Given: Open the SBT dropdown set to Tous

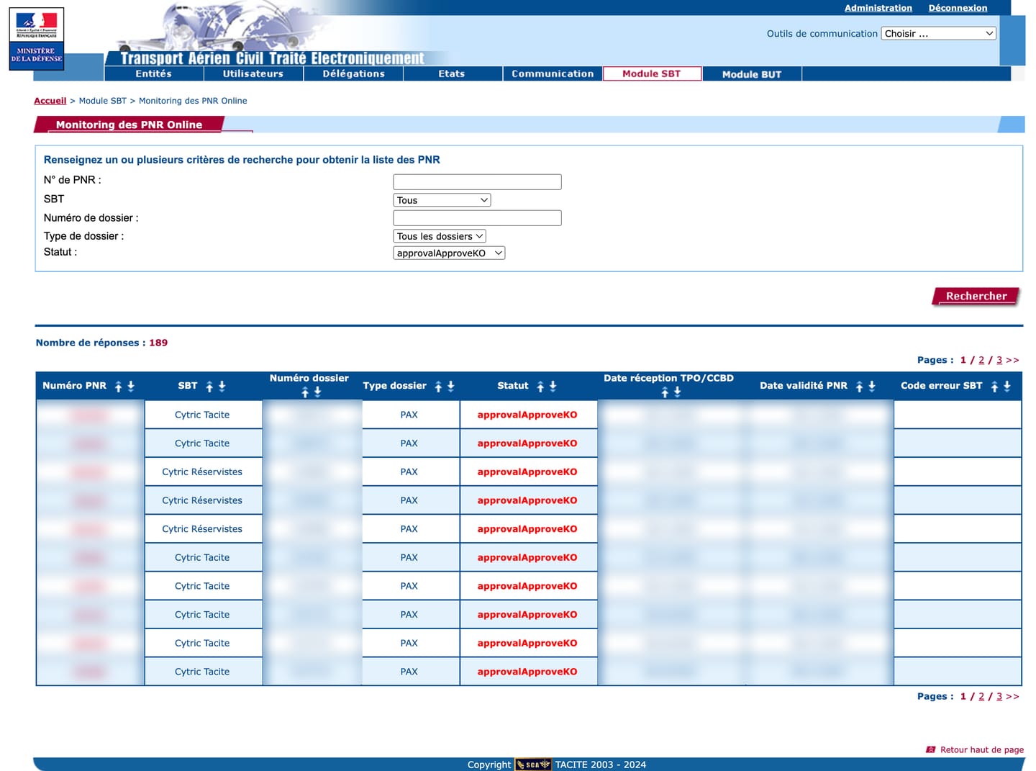Looking at the screenshot, I should [442, 200].
